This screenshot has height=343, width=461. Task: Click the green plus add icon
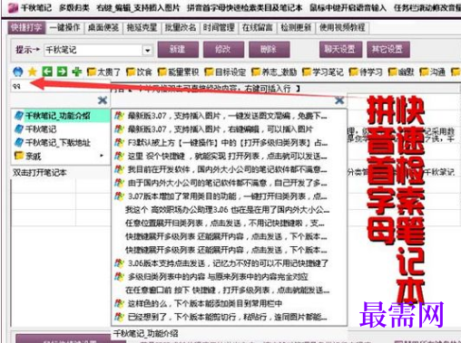tap(76, 71)
